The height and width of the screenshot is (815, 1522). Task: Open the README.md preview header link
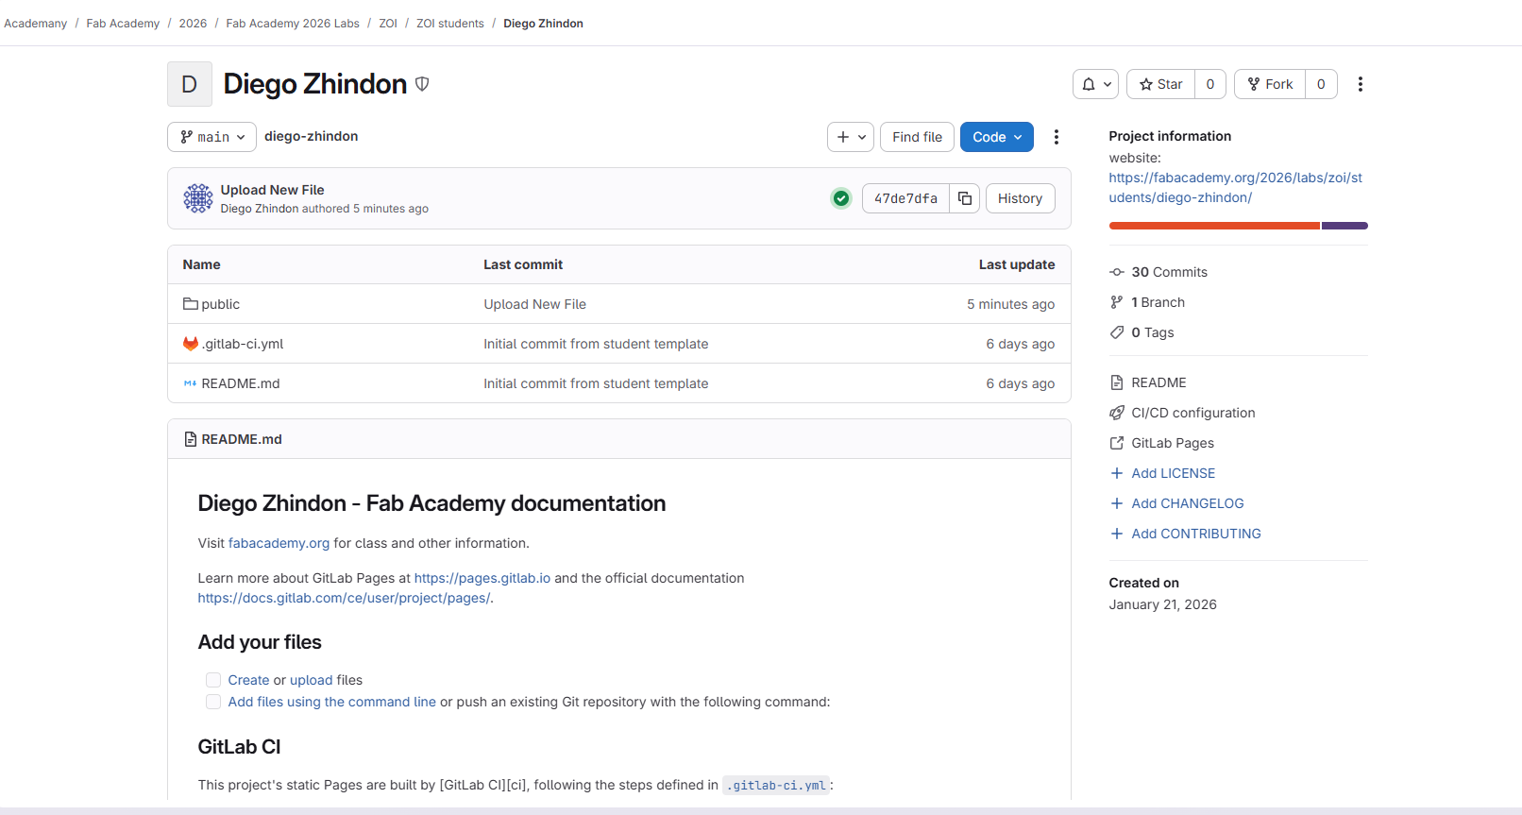(242, 439)
